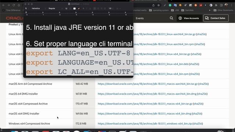The image size is (235, 132).
Task: Open the Extensions puzzle menu
Action: point(216,5)
